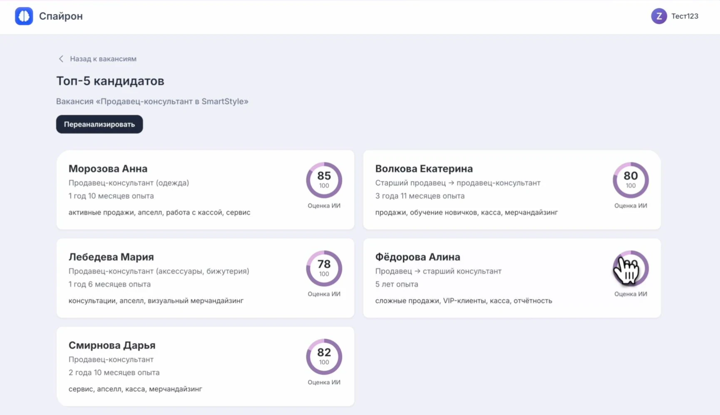This screenshot has width=720, height=415.
Task: Click 3 года 11 месяцев опыта text
Action: click(420, 196)
